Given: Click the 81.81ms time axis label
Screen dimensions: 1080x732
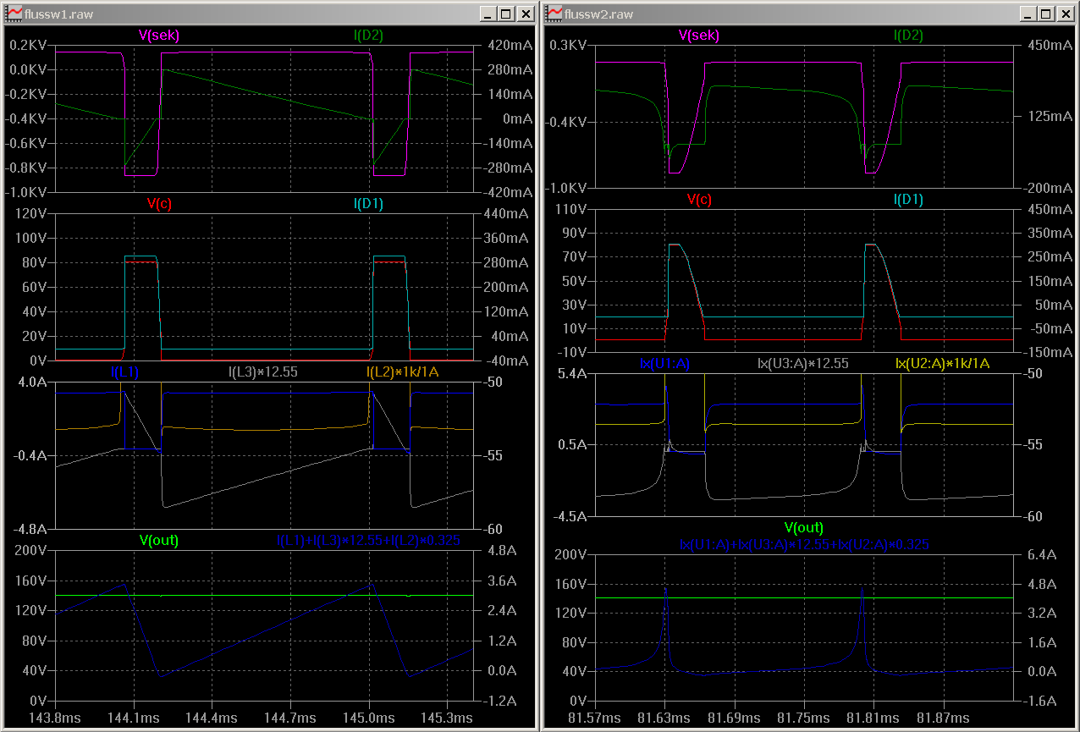Looking at the screenshot, I should (x=873, y=717).
